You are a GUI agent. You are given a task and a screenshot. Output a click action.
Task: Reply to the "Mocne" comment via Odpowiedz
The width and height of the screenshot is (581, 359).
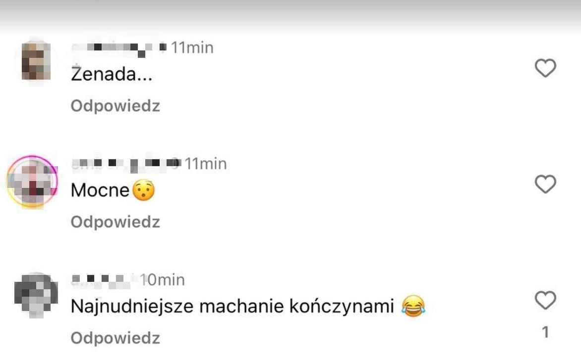point(115,222)
